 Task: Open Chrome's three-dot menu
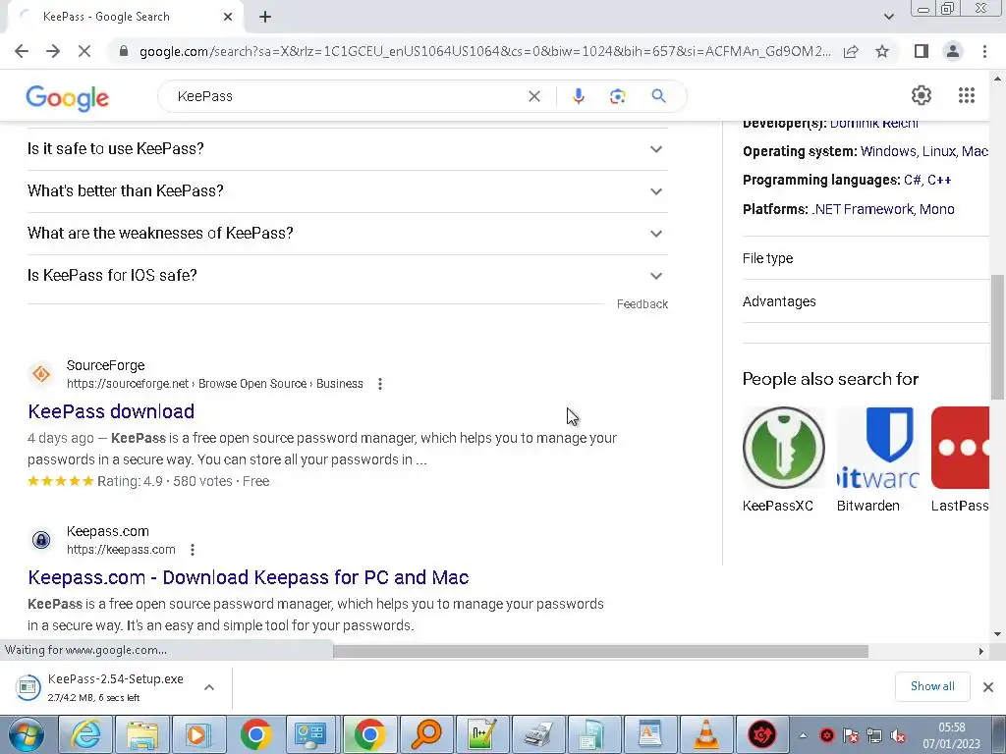(x=984, y=51)
